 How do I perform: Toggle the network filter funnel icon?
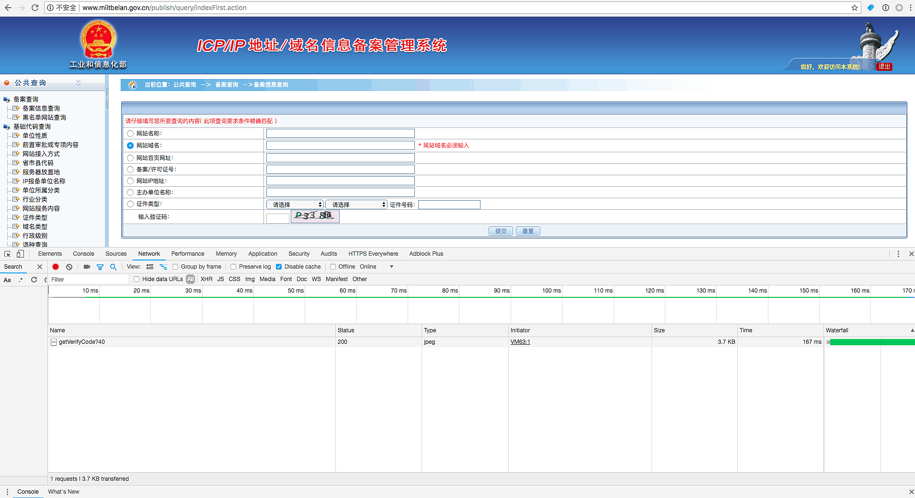point(100,267)
